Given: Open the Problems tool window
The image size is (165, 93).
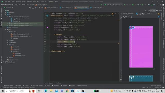Looking at the screenshot, I should pyautogui.click(x=55, y=86).
